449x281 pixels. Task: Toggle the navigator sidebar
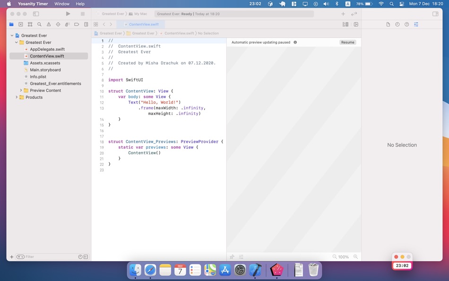click(36, 14)
